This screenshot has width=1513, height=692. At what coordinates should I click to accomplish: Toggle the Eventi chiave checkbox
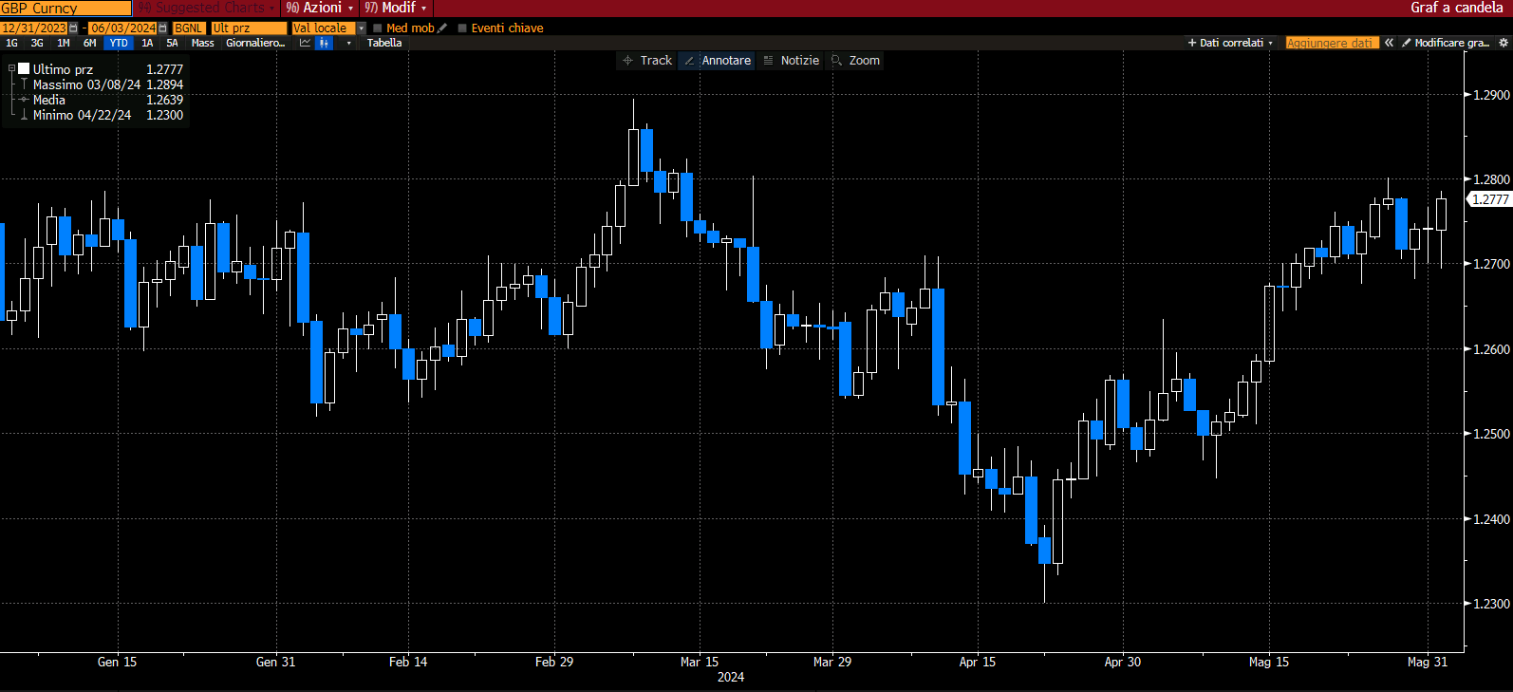point(462,28)
